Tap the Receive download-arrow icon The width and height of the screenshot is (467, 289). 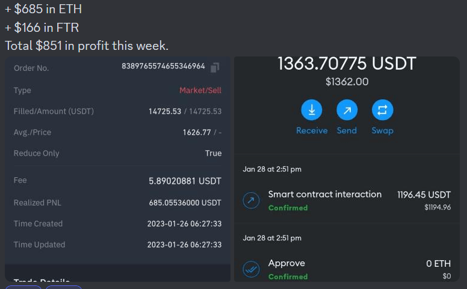click(312, 110)
